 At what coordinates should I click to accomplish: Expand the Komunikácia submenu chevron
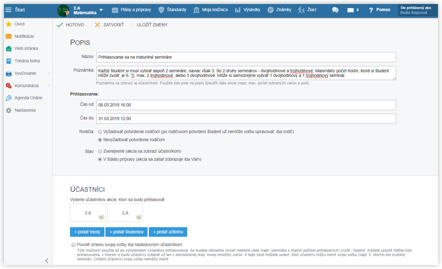coord(49,86)
